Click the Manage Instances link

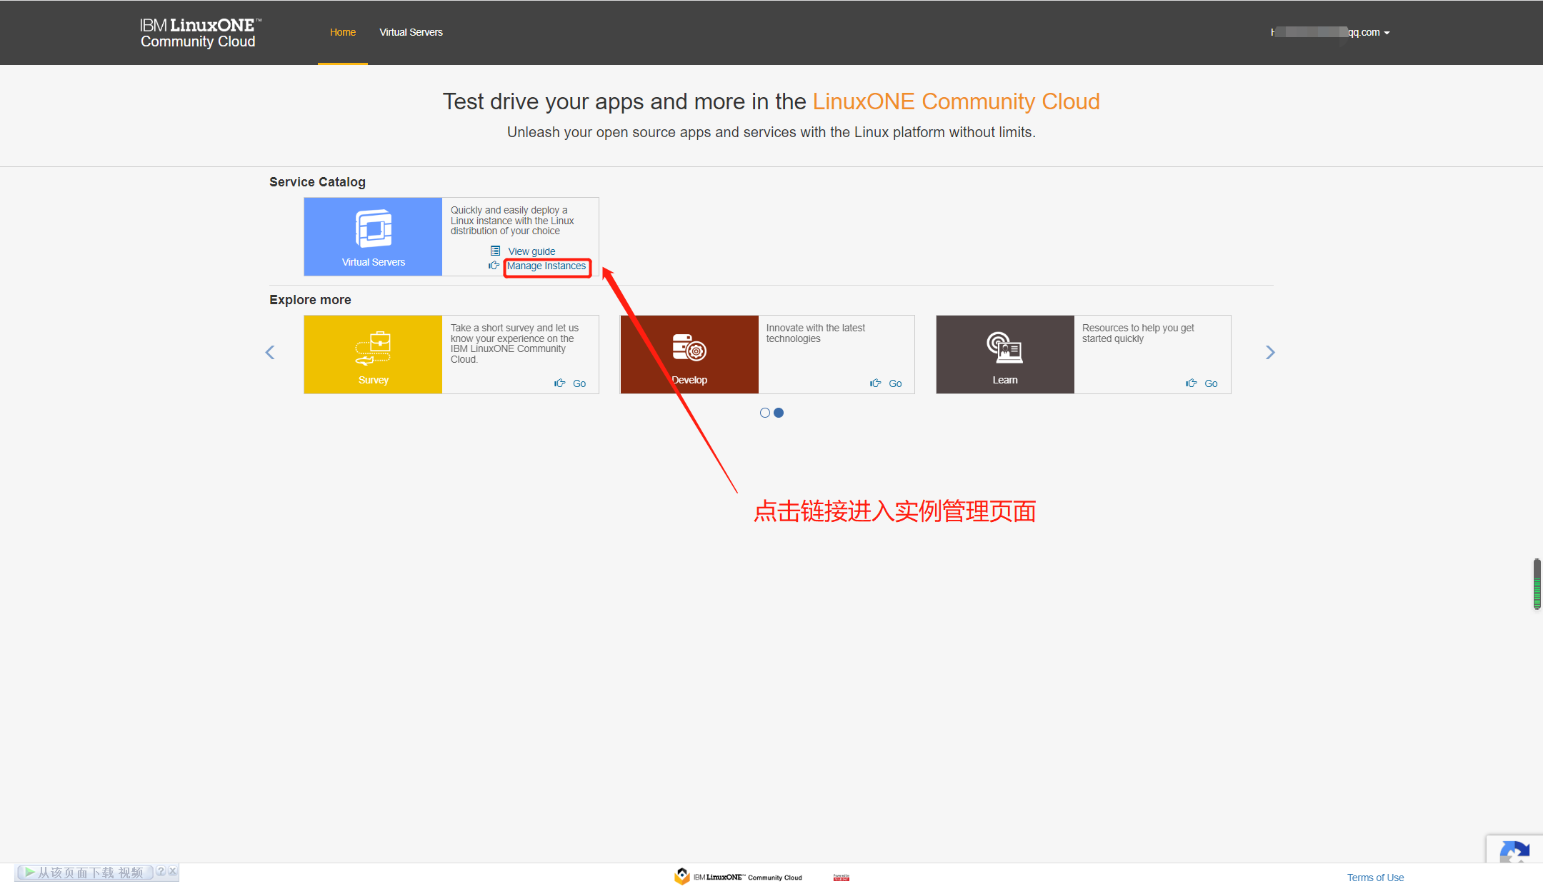click(546, 266)
